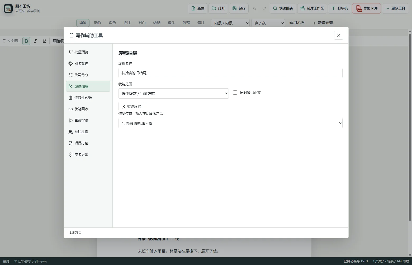Click the 打开 folder button

(x=218, y=8)
